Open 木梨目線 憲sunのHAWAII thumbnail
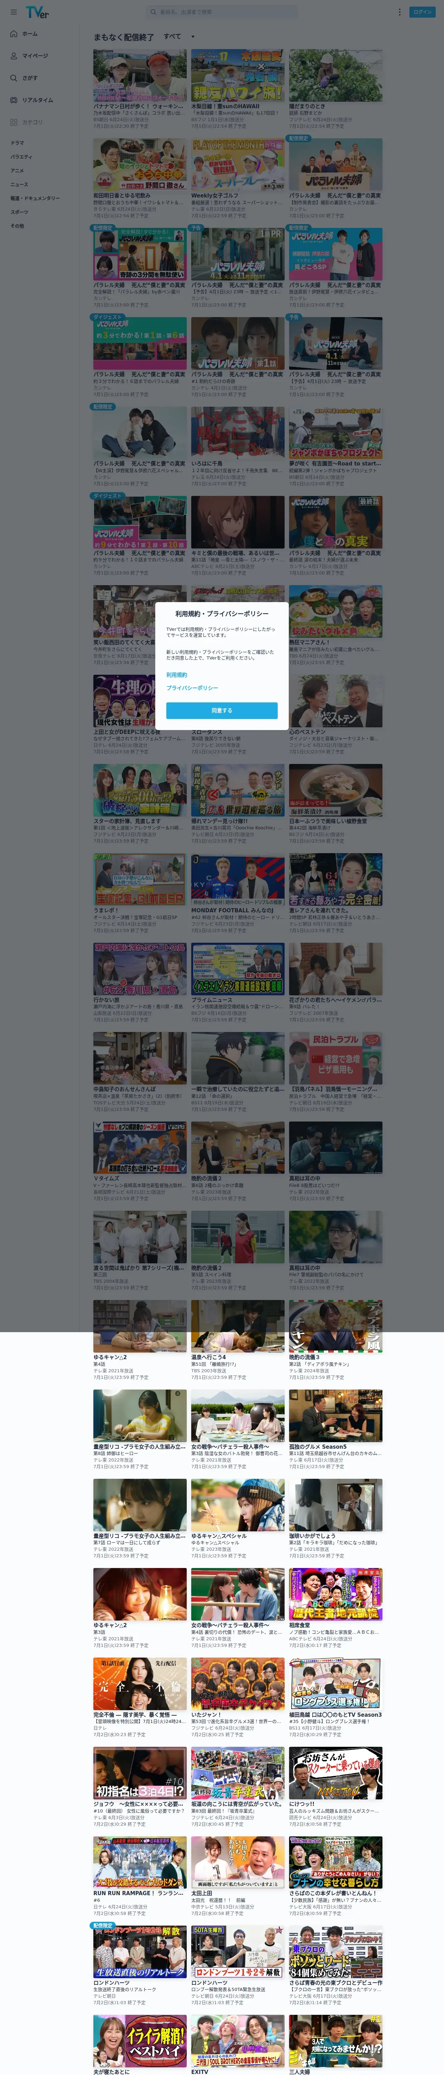The image size is (444, 2075). [x=238, y=75]
